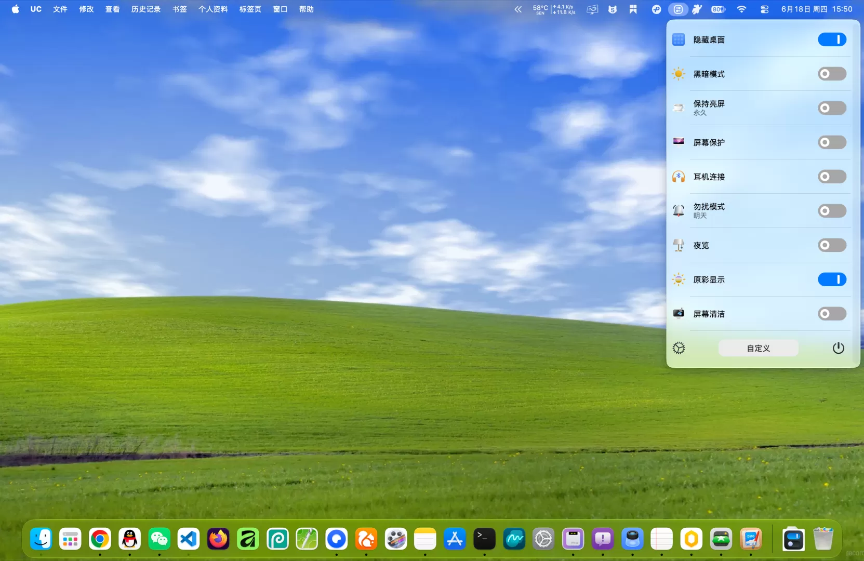Viewport: 864px width, 561px height.
Task: Click the toggle-switch app icon in menu bar
Action: (678, 9)
